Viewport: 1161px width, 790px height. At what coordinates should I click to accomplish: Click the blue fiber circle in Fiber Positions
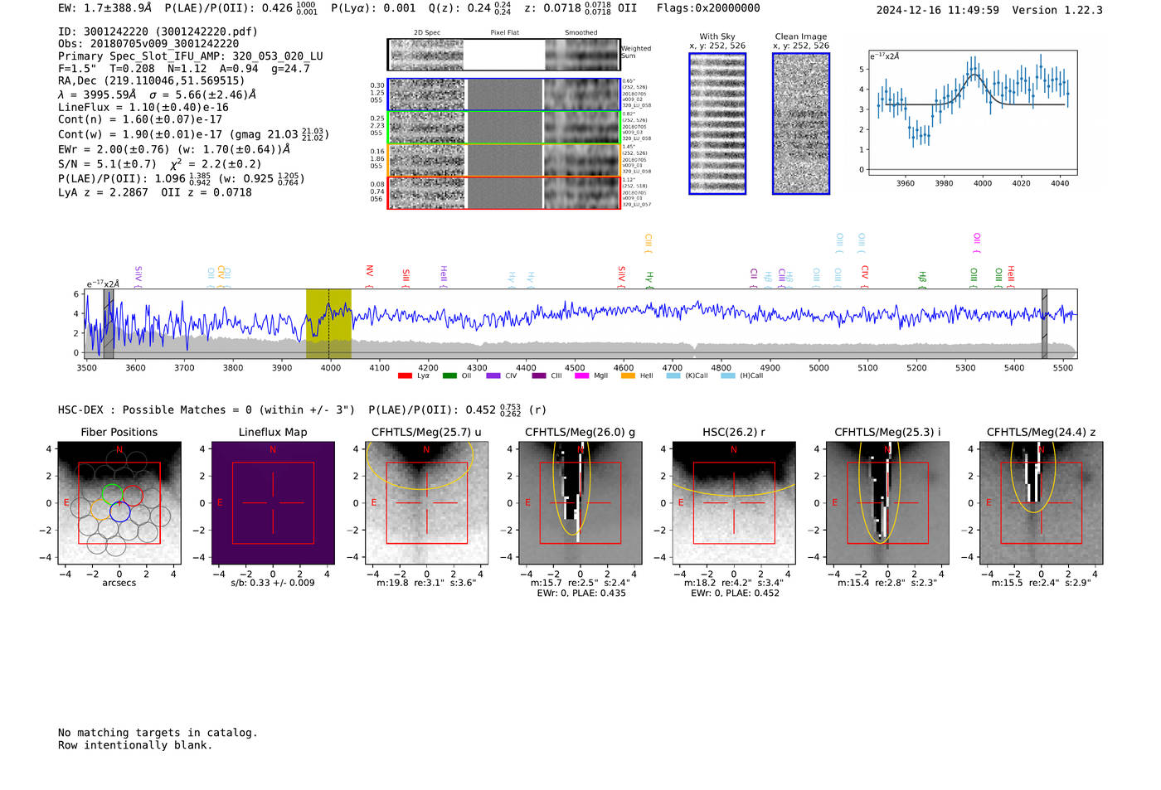tap(119, 511)
